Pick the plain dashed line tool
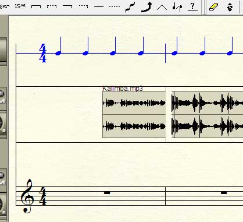This screenshot has width=243, height=222. click(x=115, y=7)
